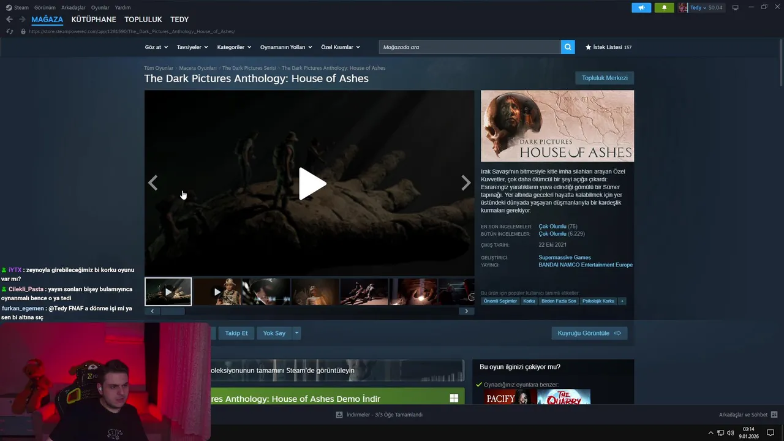The height and width of the screenshot is (441, 784).
Task: Advance to next media with right arrow
Action: 466,183
